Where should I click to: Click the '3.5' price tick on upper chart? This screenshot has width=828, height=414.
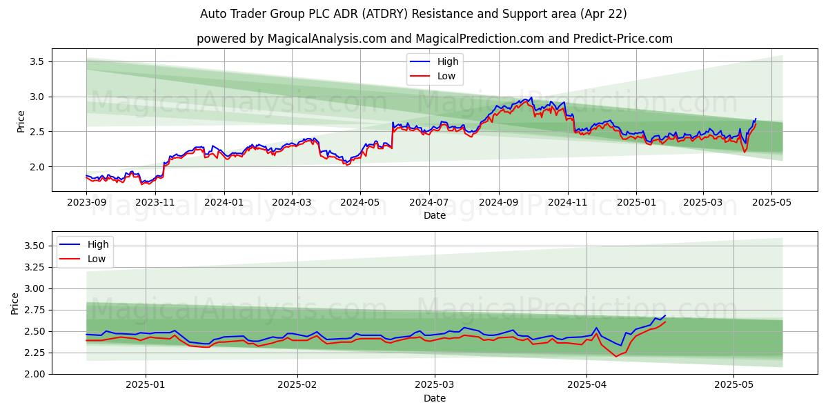pos(37,61)
